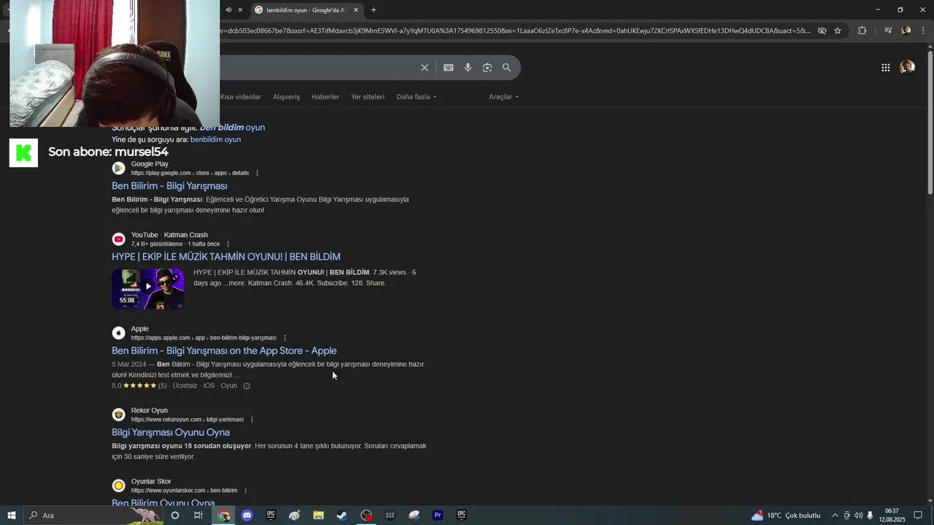Switch to Yer siteleri tab

coord(368,97)
